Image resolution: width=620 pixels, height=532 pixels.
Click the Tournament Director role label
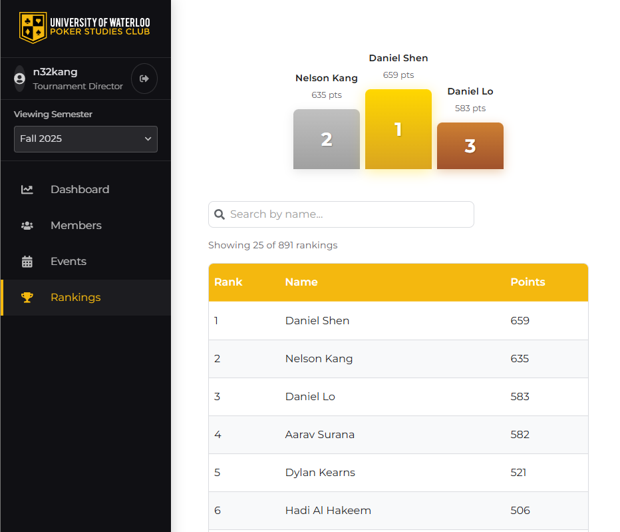[x=77, y=87]
